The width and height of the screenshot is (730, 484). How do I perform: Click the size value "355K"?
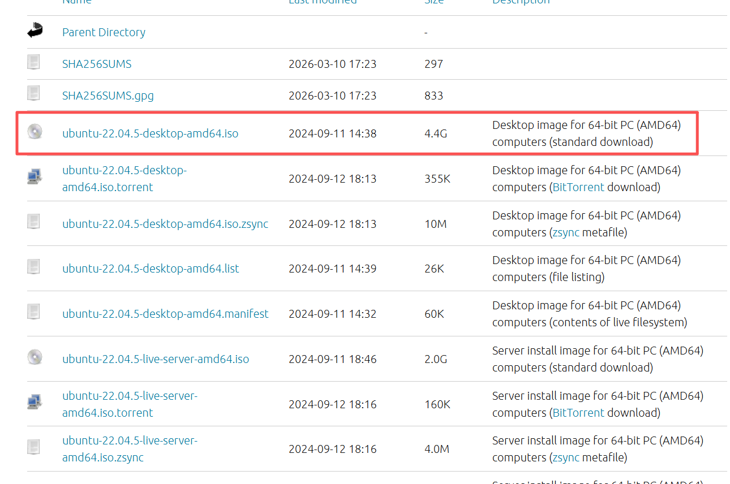point(437,179)
